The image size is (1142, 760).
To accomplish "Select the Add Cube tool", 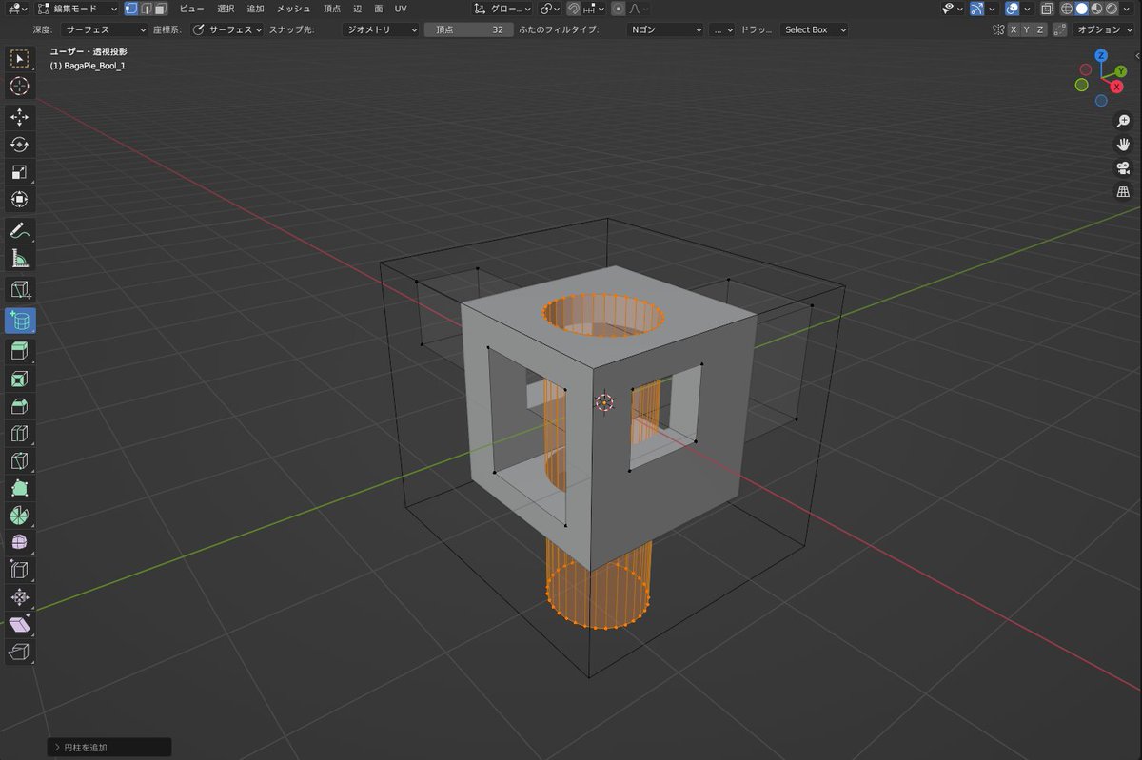I will point(19,290).
